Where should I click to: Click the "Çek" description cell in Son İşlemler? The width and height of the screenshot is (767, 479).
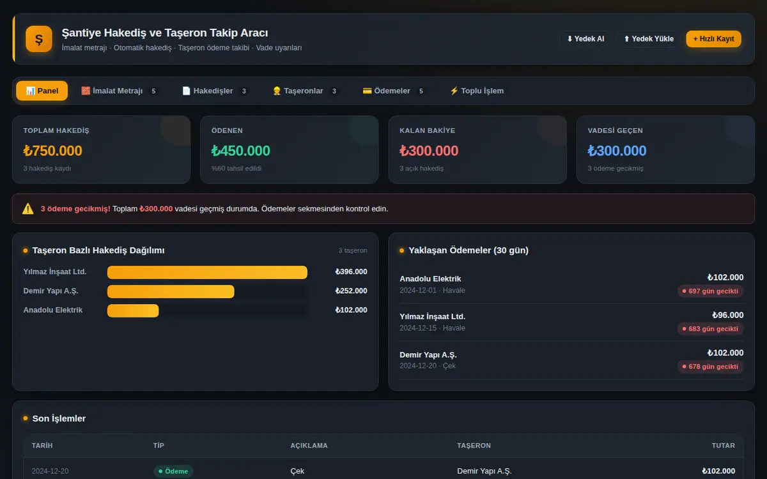pyautogui.click(x=297, y=471)
